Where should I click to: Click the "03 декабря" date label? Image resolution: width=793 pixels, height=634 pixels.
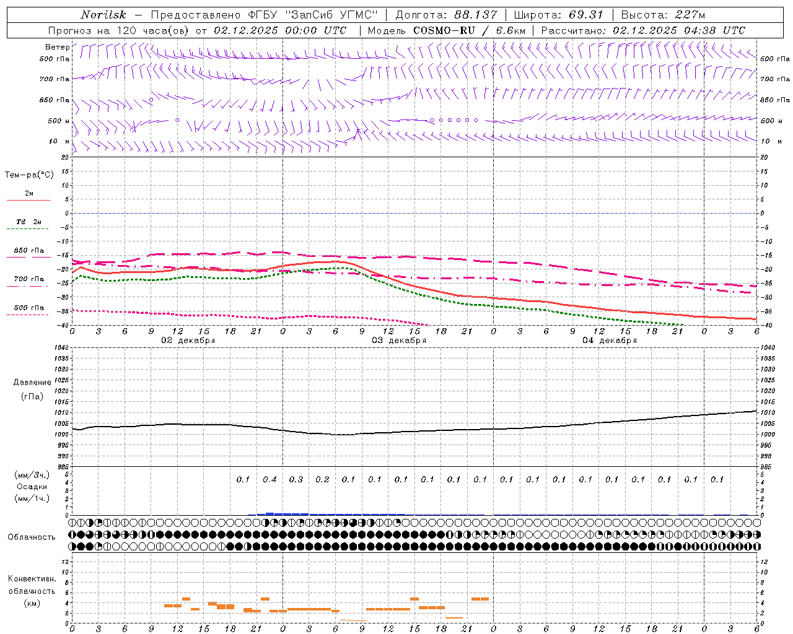[x=399, y=341]
